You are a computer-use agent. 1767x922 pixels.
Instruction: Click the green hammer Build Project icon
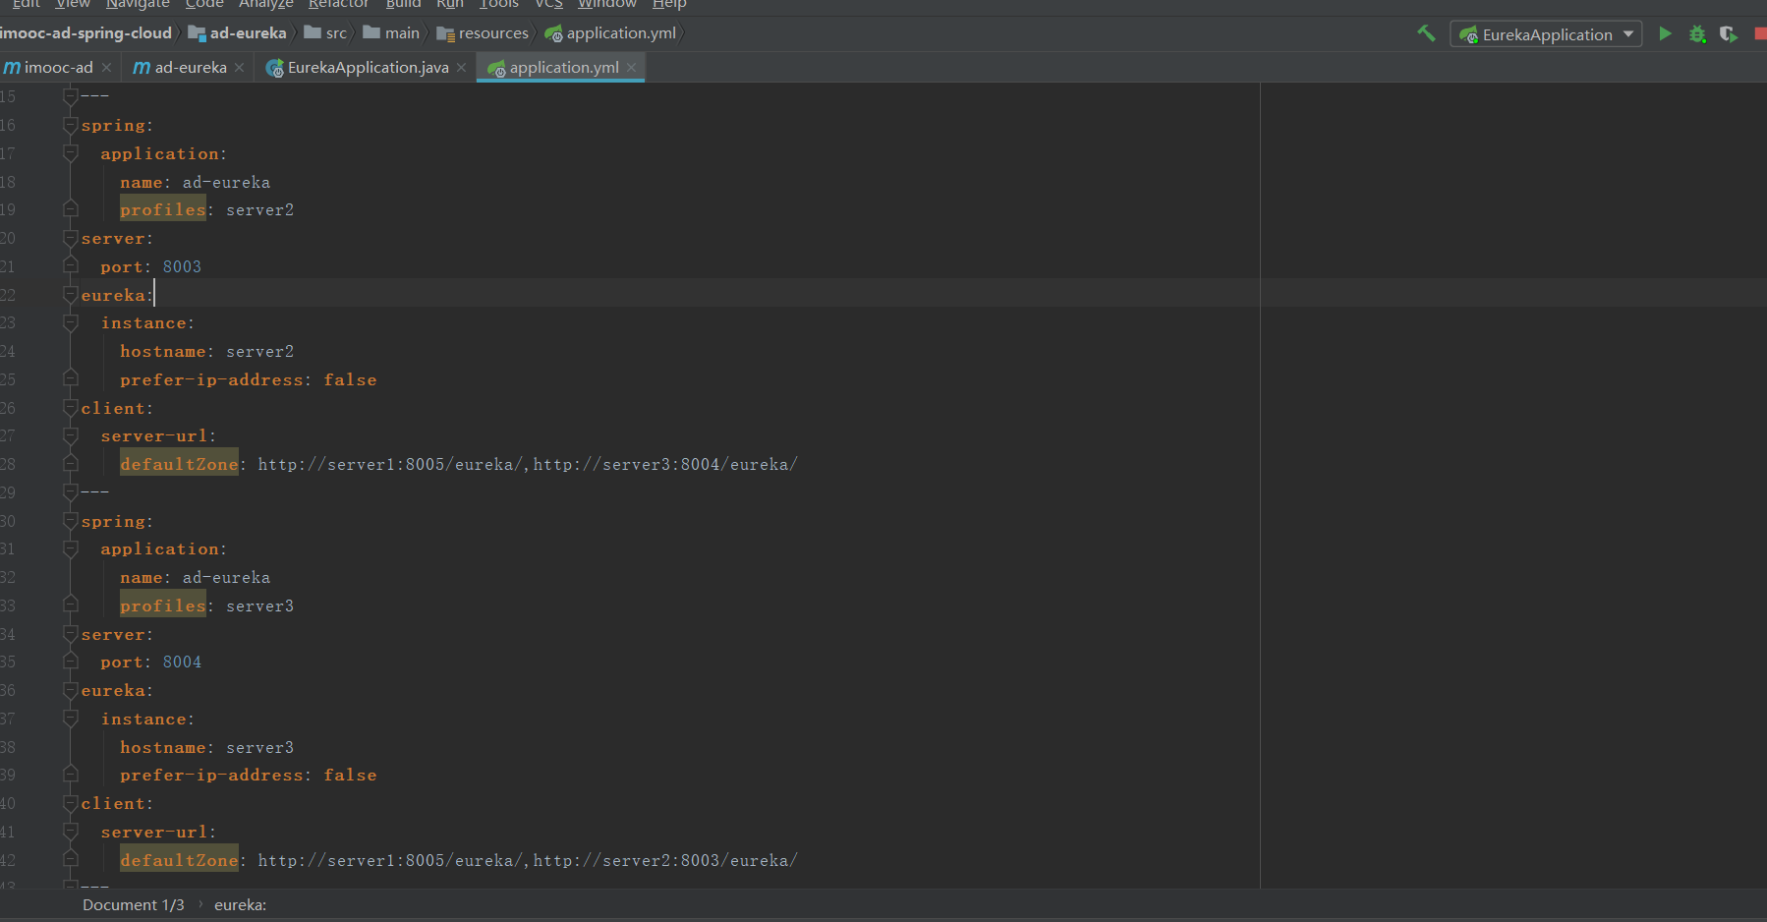click(x=1426, y=33)
